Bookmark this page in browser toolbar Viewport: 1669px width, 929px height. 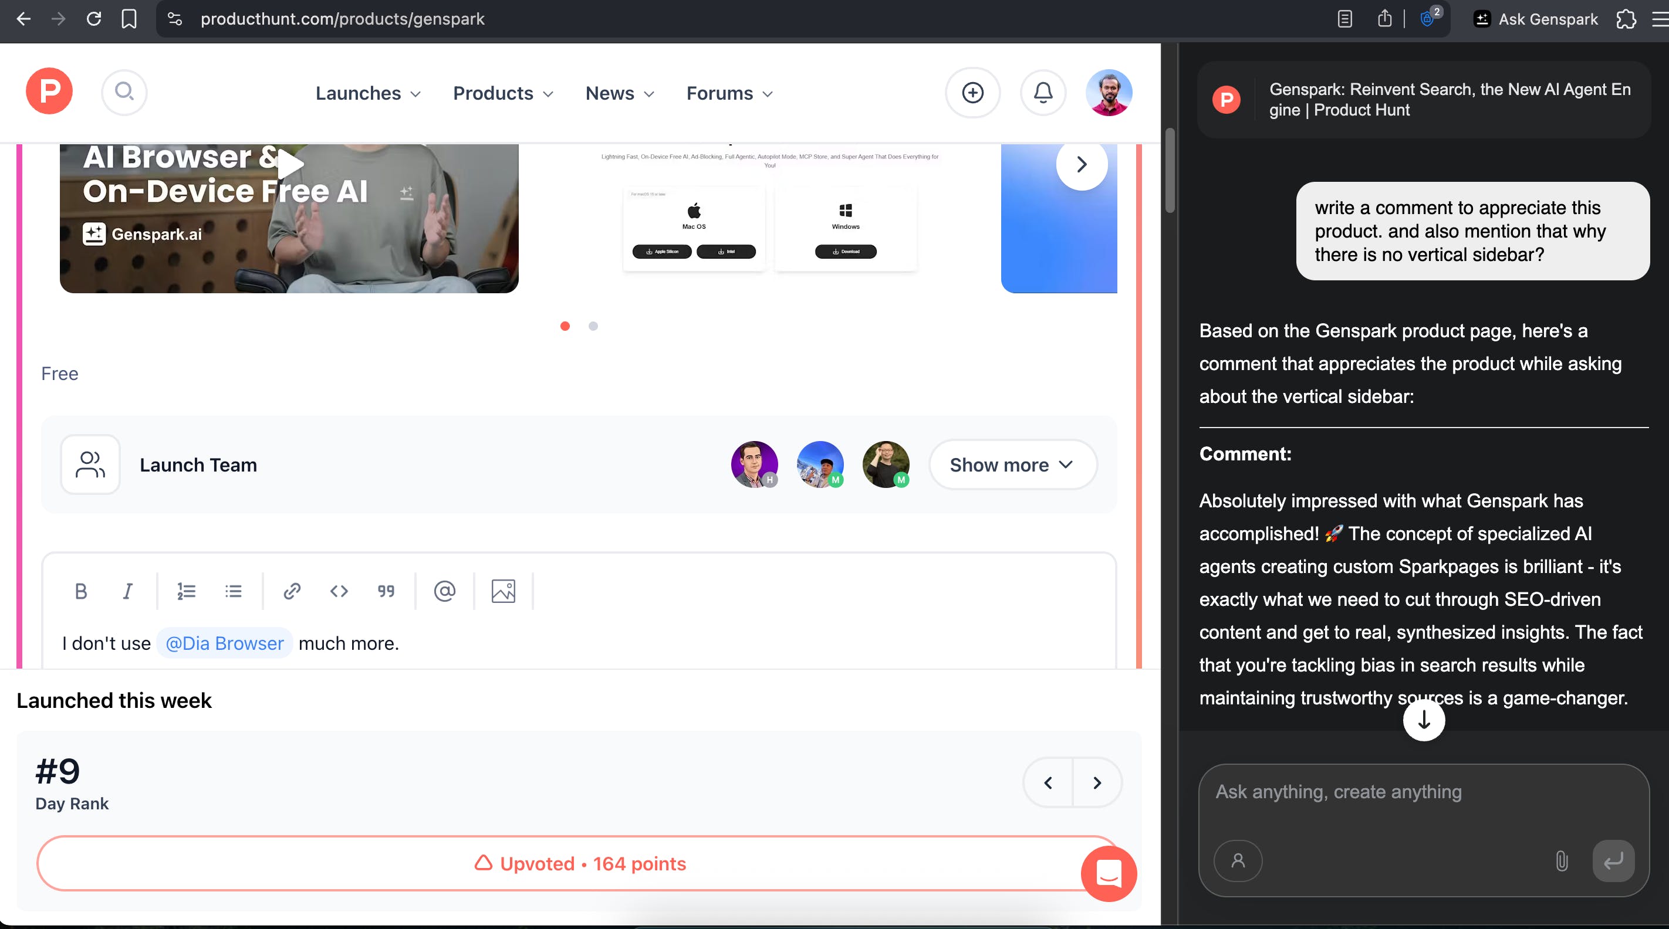pyautogui.click(x=129, y=19)
